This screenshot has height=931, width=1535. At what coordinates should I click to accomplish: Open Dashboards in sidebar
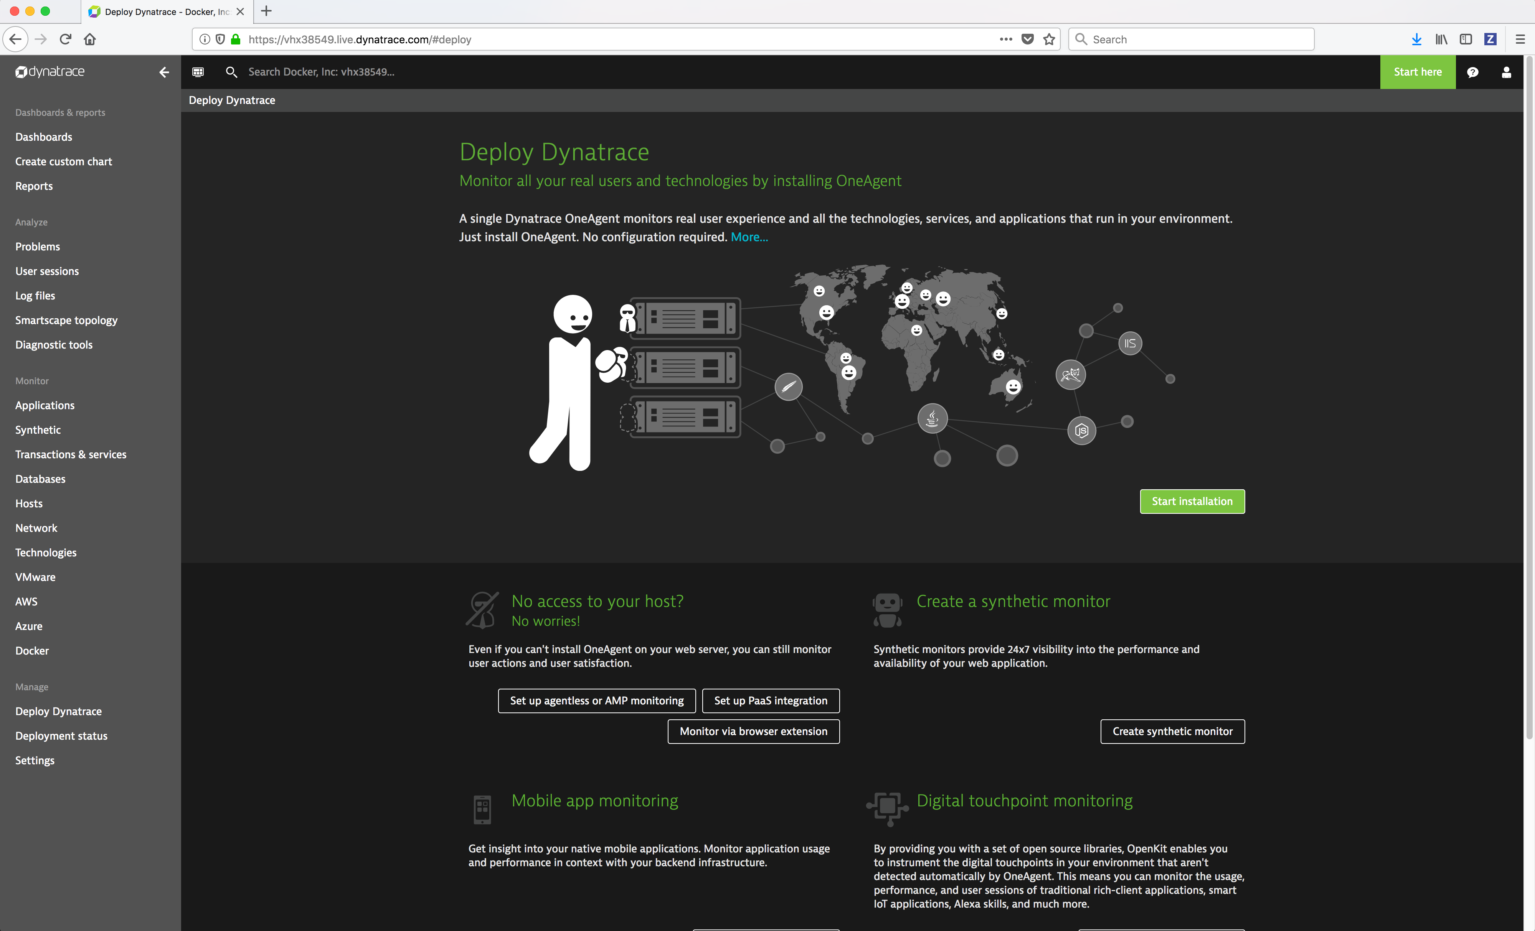point(44,137)
